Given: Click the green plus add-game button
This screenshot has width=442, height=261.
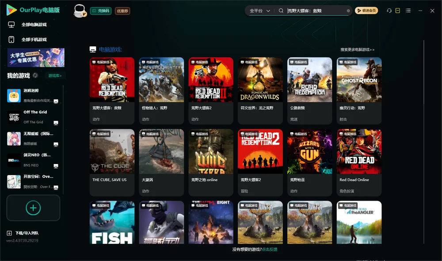Looking at the screenshot, I should [x=33, y=208].
